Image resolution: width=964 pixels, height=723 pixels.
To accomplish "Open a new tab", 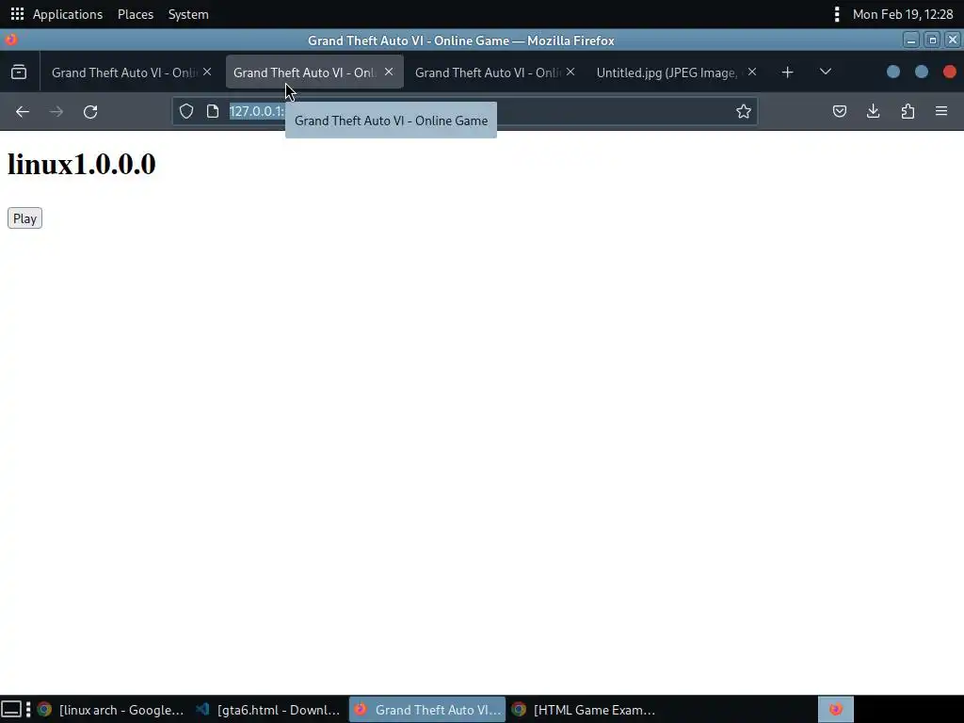I will click(x=788, y=72).
